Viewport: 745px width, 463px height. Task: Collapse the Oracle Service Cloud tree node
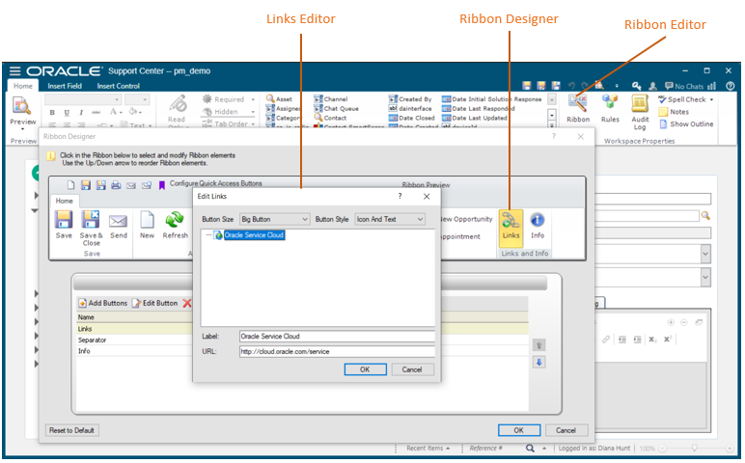208,235
